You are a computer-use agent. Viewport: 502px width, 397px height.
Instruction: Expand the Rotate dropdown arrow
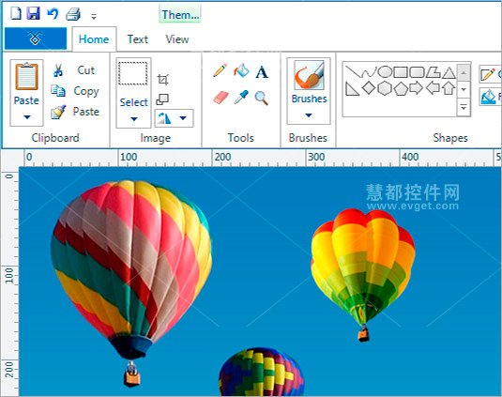click(x=183, y=118)
